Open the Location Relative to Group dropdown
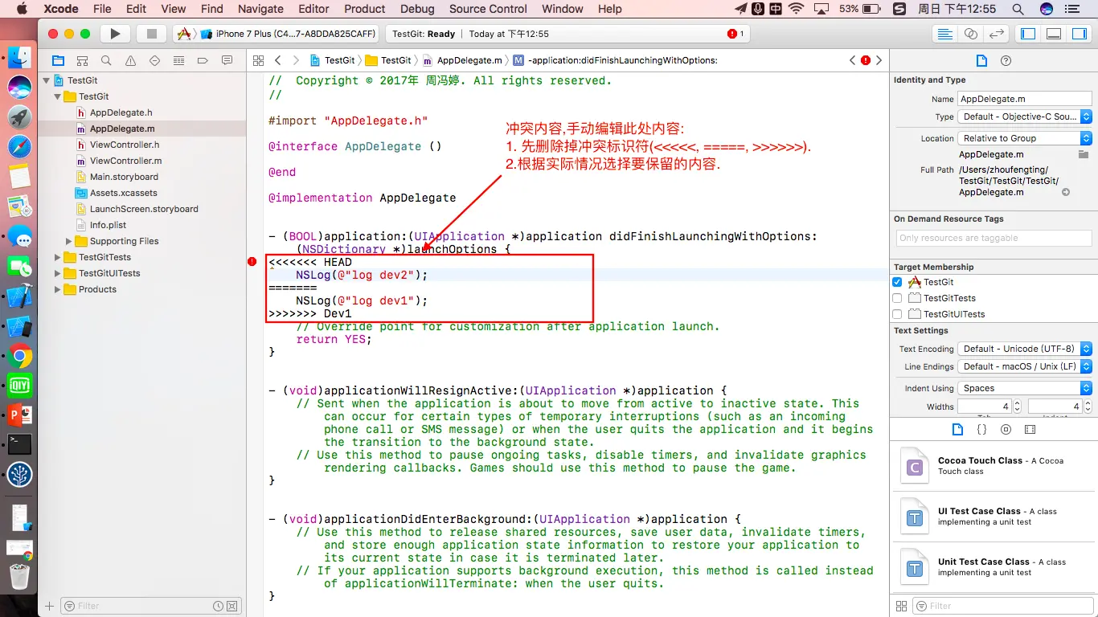 tap(1025, 138)
